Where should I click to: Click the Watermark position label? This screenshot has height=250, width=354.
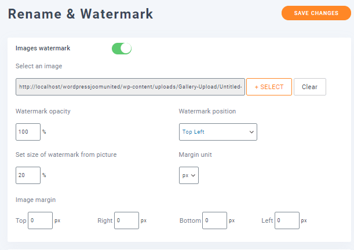(x=207, y=111)
